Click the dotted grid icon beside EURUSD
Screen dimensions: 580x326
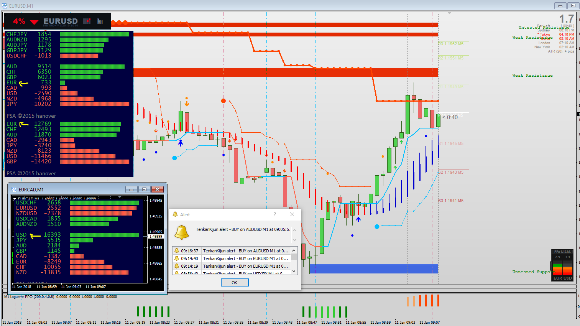coord(87,21)
